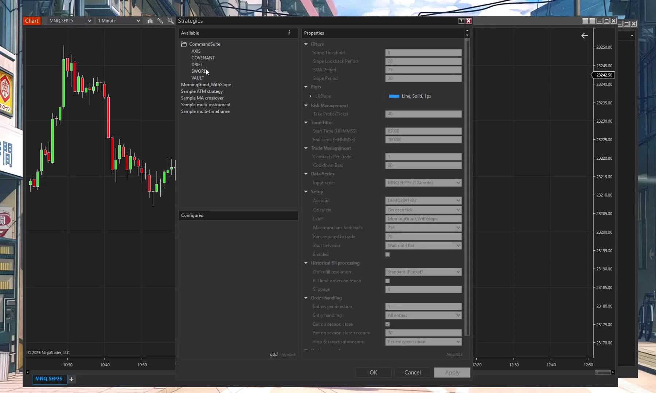This screenshot has width=656, height=393.
Task: Select the VAULT strategy
Action: 198,78
